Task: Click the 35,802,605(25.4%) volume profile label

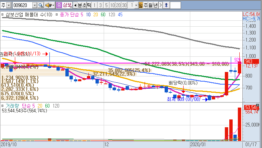Action: click(x=129, y=70)
